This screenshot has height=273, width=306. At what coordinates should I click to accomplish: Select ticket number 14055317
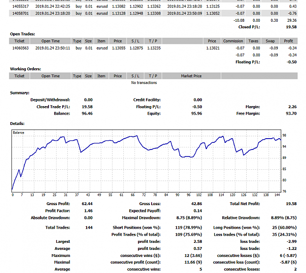[20, 6]
